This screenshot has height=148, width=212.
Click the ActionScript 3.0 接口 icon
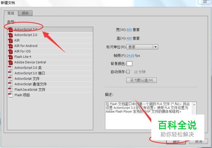tap(10, 73)
